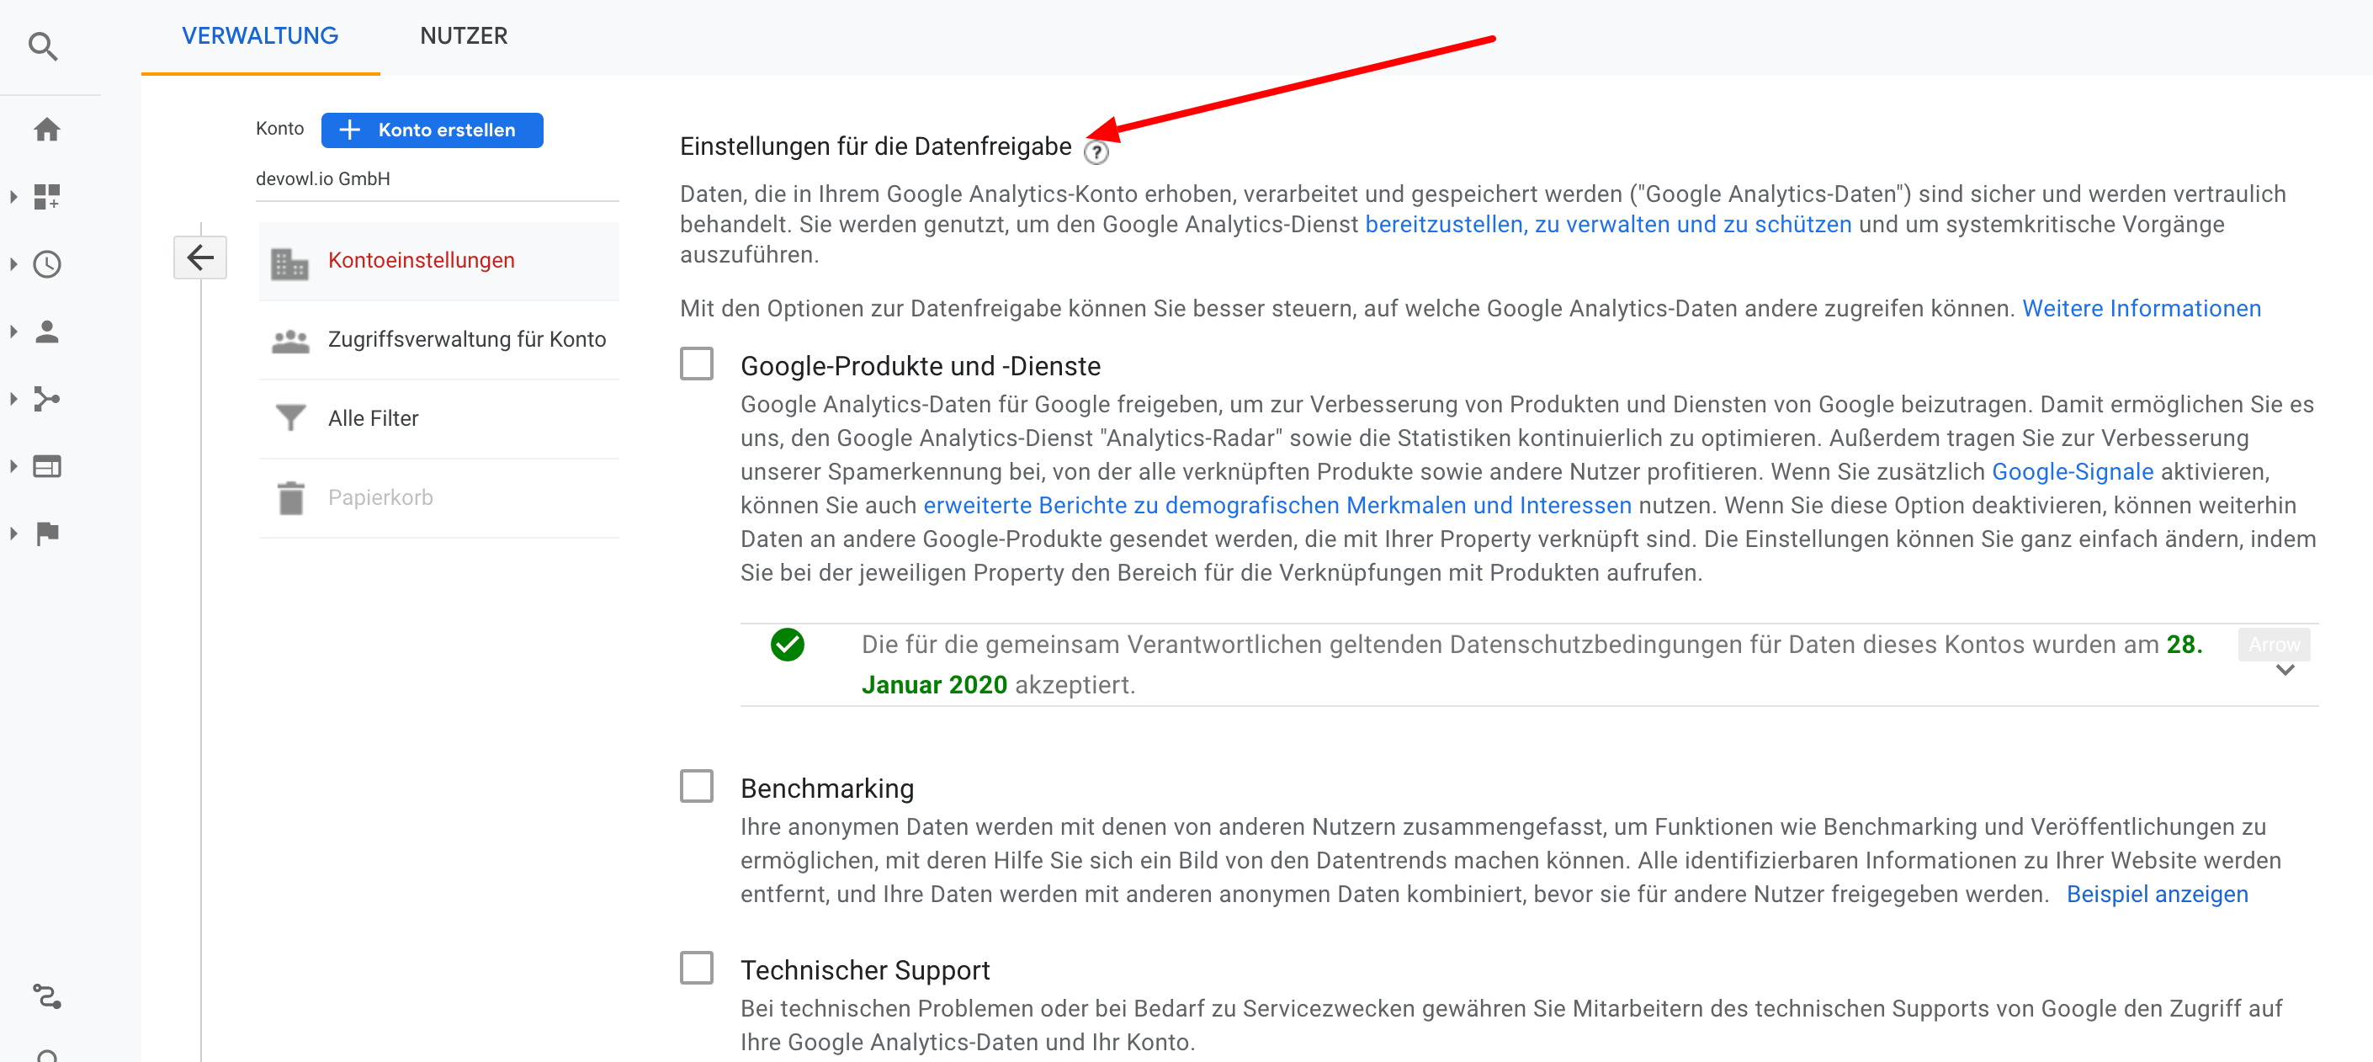Viewport: 2373px width, 1062px height.
Task: Enable the Benchmarking checkbox
Action: (x=698, y=786)
